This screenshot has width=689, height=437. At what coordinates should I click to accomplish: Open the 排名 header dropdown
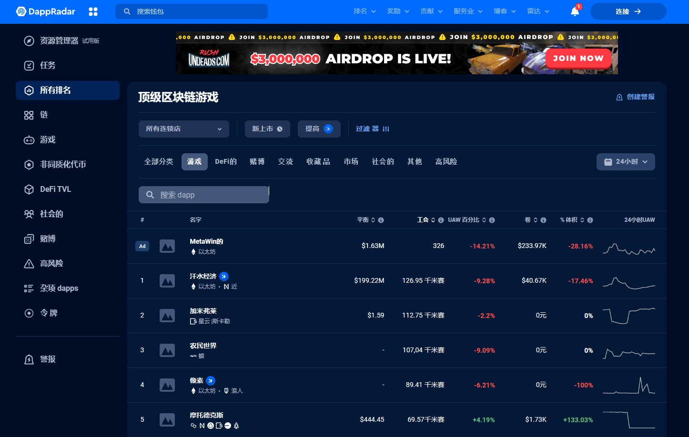tap(365, 11)
